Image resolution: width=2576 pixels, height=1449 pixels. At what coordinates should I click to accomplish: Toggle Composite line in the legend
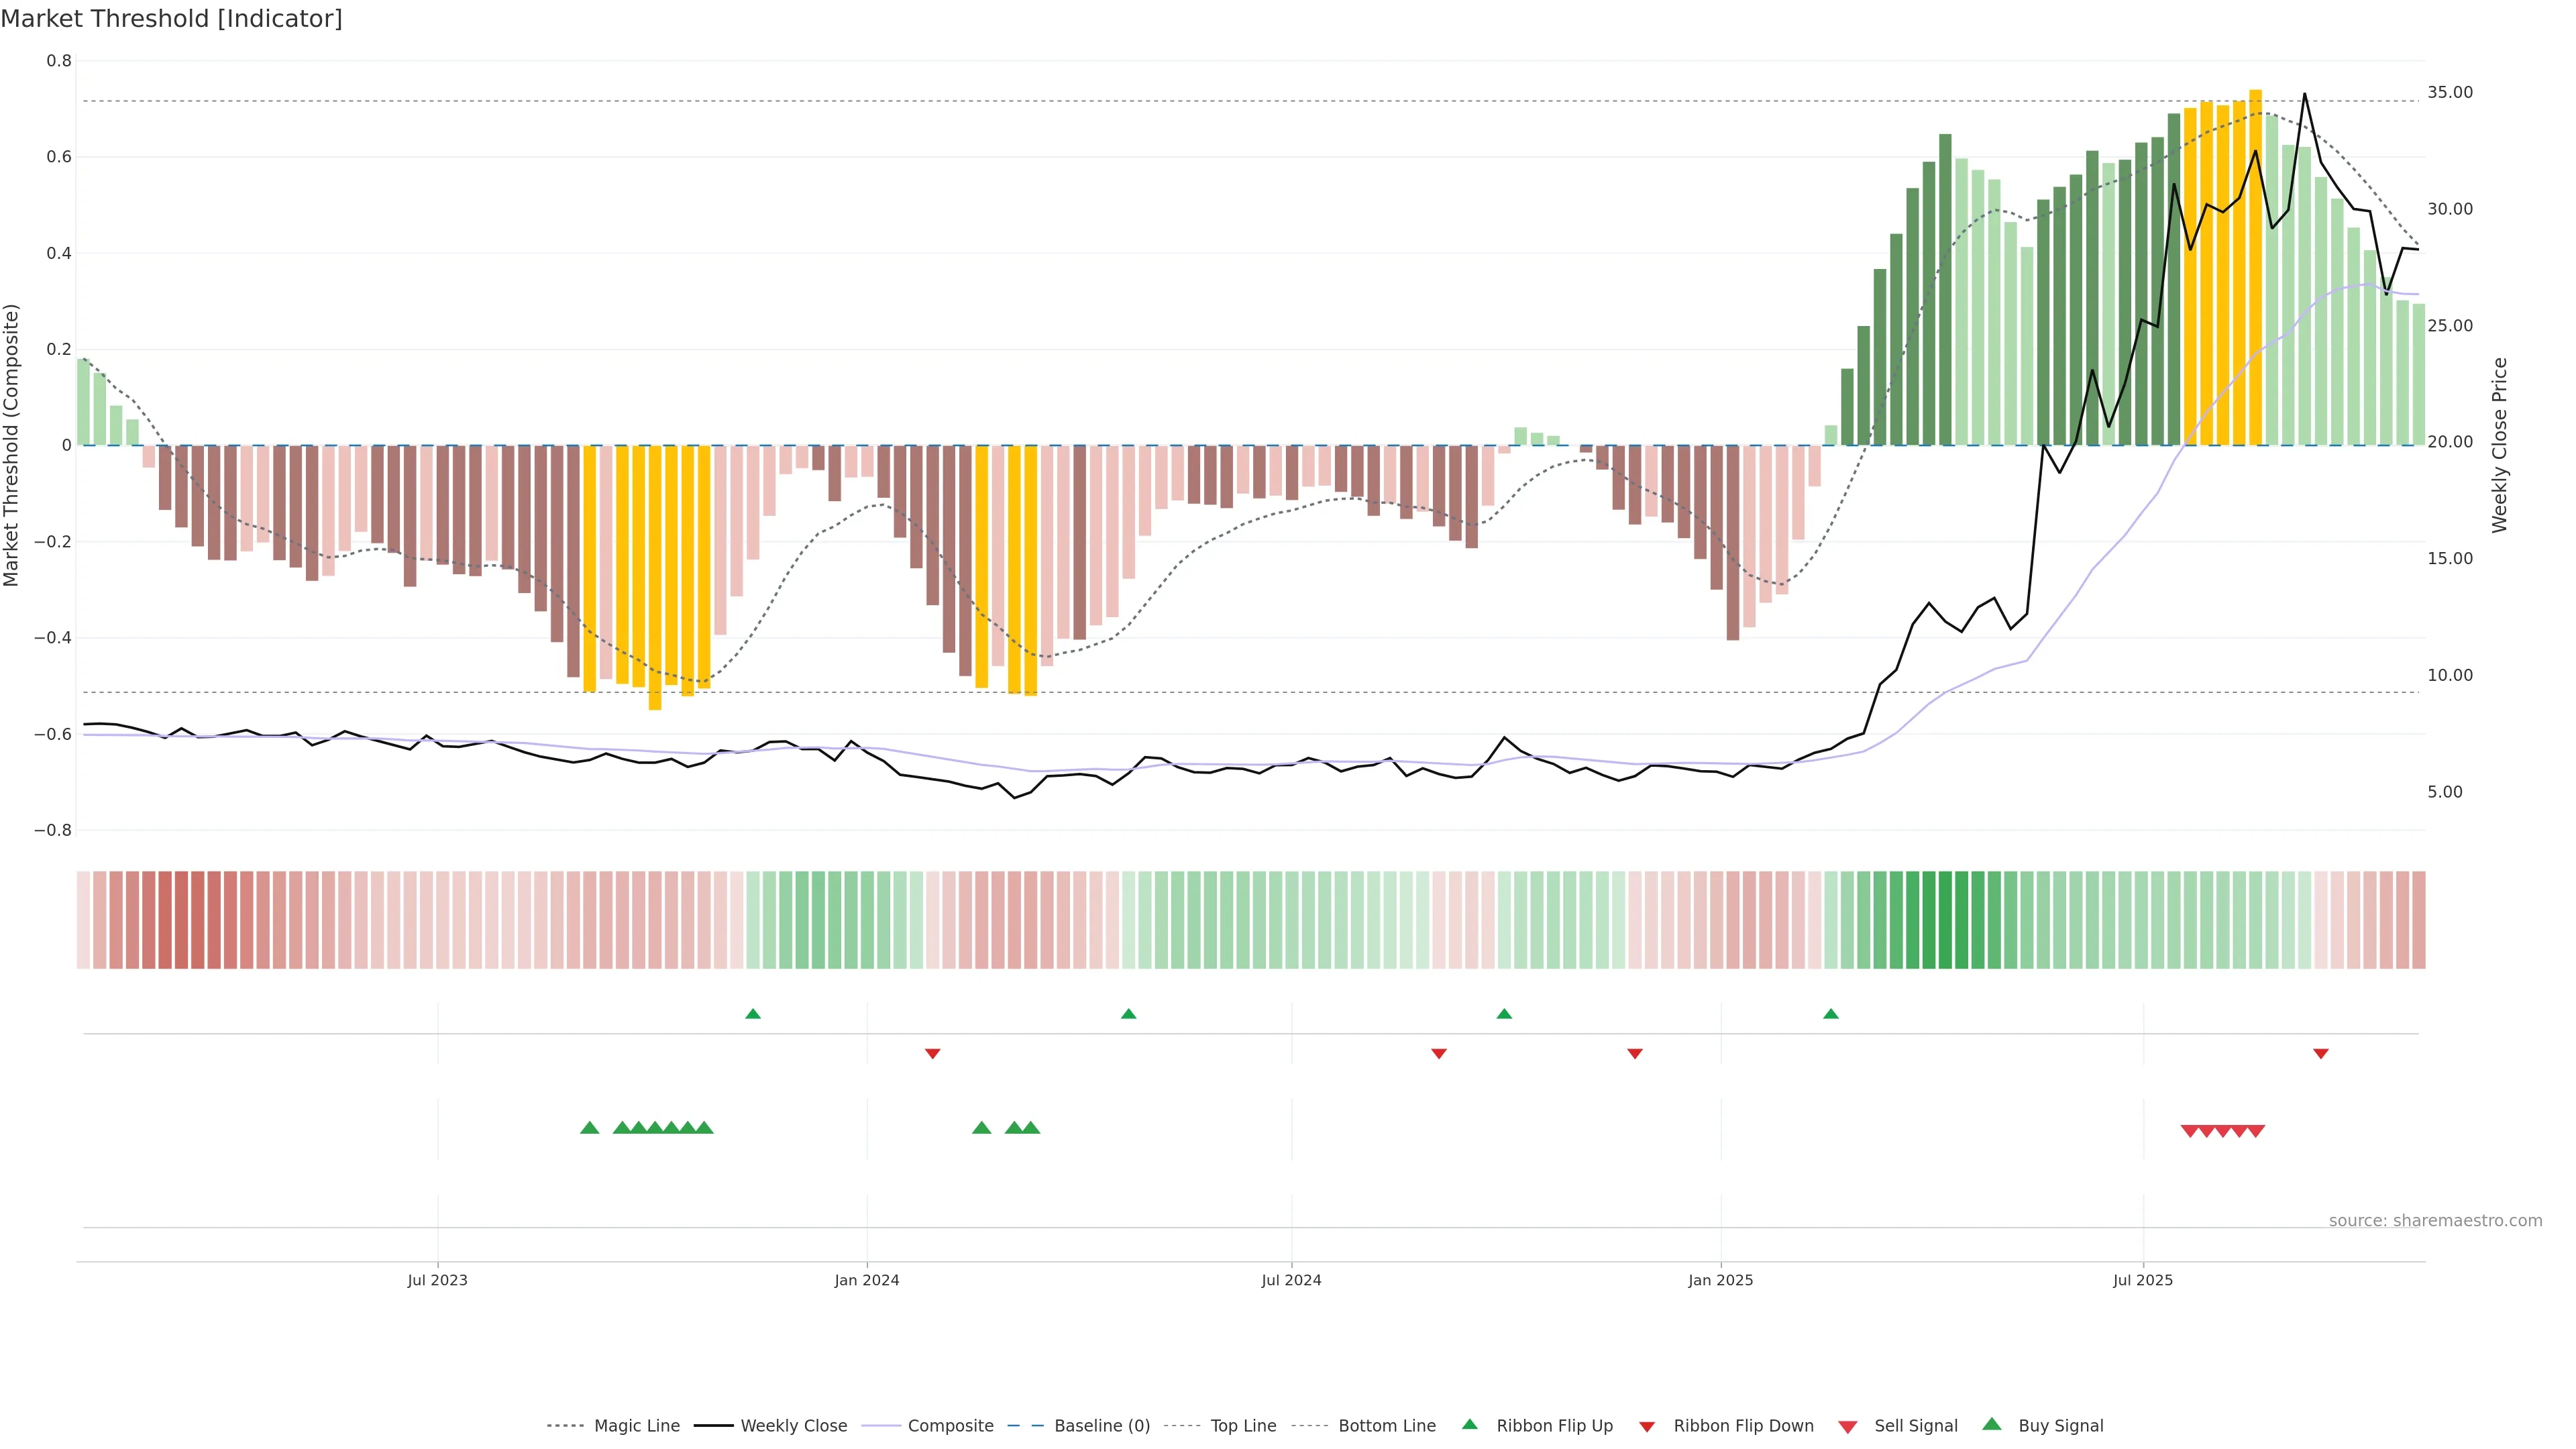[x=950, y=1426]
